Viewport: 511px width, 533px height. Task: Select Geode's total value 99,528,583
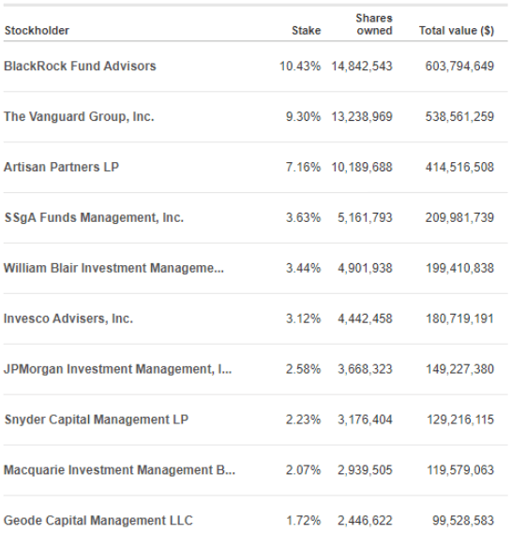point(463,521)
